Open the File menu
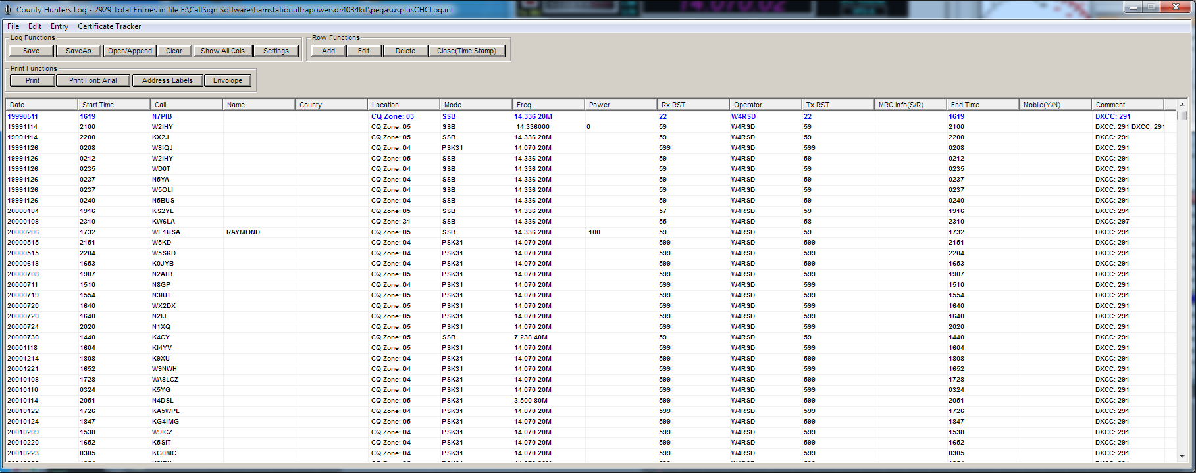This screenshot has width=1196, height=473. coord(13,26)
